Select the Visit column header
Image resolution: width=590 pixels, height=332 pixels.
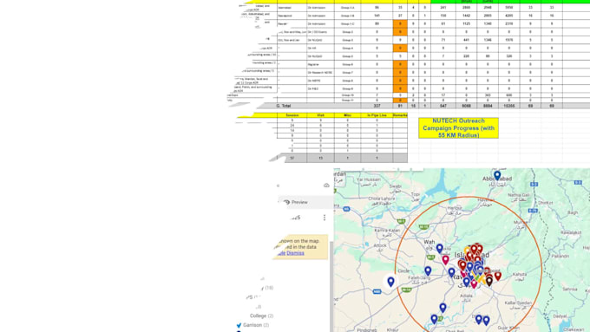click(320, 115)
